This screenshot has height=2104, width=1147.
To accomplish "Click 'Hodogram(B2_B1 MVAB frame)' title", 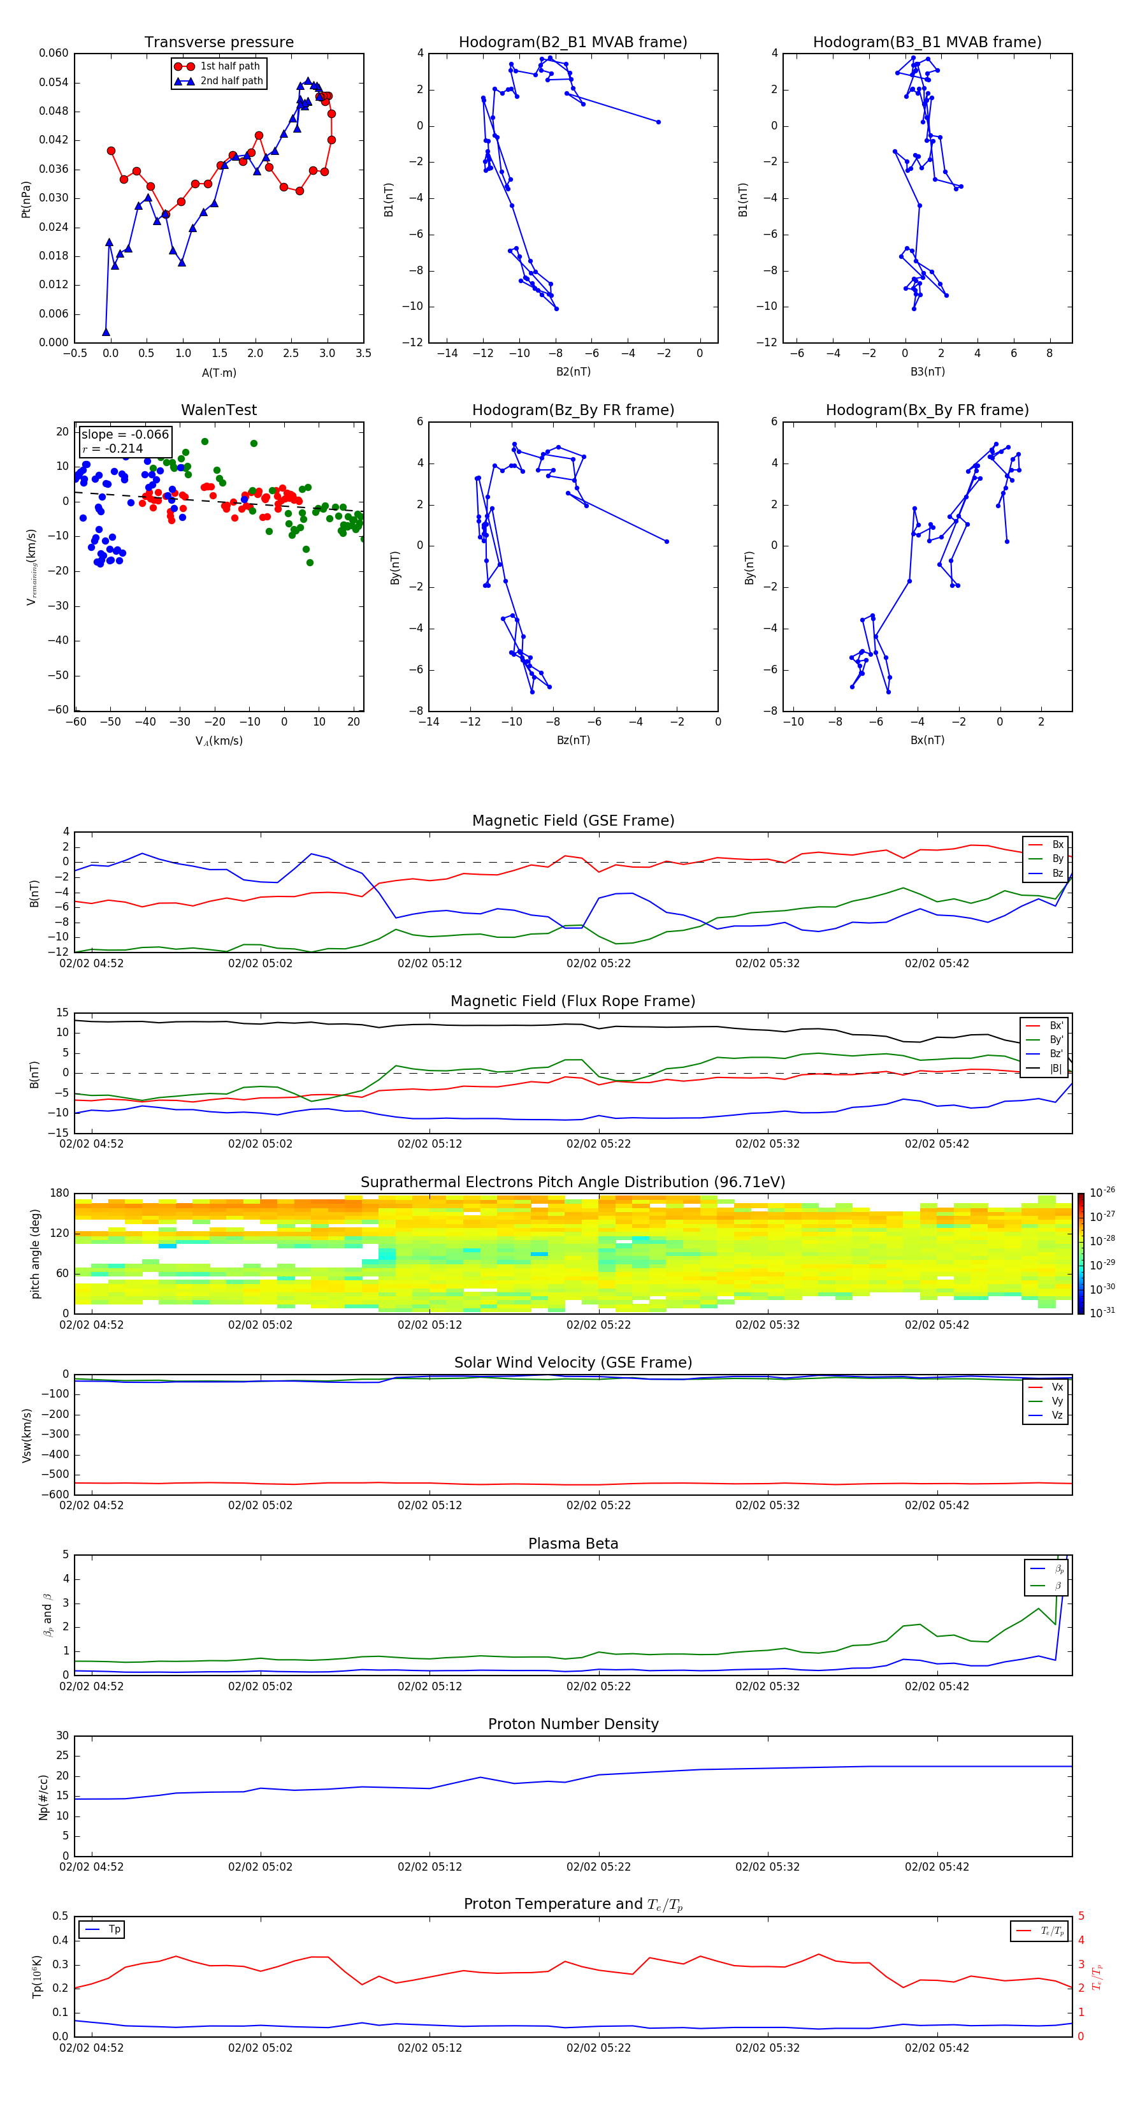I will (x=573, y=43).
